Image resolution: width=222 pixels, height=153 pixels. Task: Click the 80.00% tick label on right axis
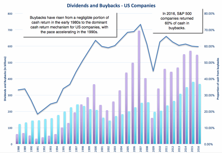click(208, 14)
